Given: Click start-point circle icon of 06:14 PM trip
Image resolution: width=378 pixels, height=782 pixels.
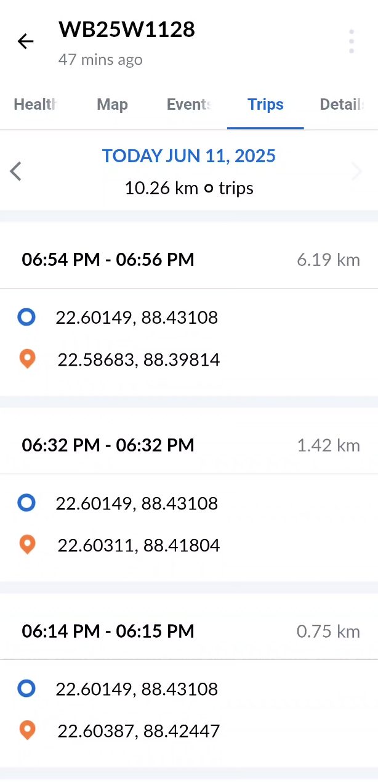Looking at the screenshot, I should click(26, 688).
